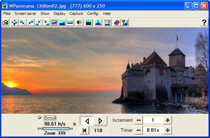Click the small red indicator beside the frame rate
Screen dimensions: 210x138
tap(75, 124)
